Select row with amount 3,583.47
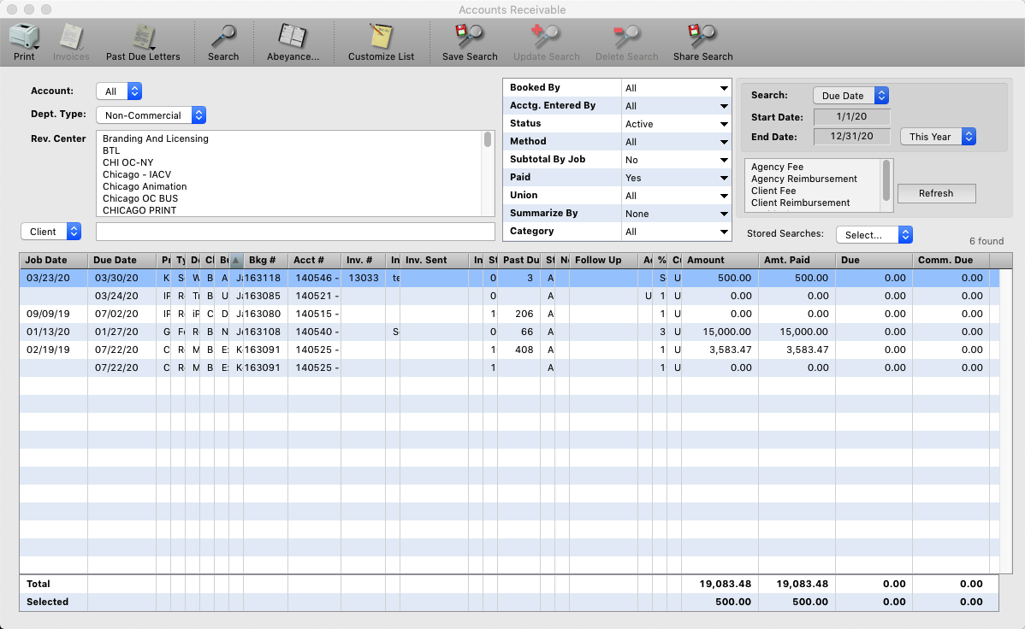This screenshot has width=1025, height=629. point(509,350)
